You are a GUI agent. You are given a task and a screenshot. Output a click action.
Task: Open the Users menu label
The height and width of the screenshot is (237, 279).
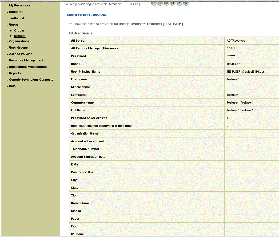pyautogui.click(x=14, y=25)
